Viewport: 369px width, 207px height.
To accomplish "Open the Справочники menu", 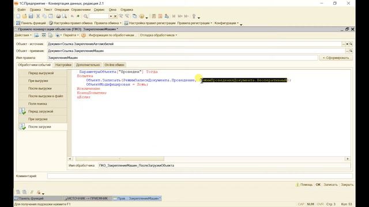I will (81, 10).
